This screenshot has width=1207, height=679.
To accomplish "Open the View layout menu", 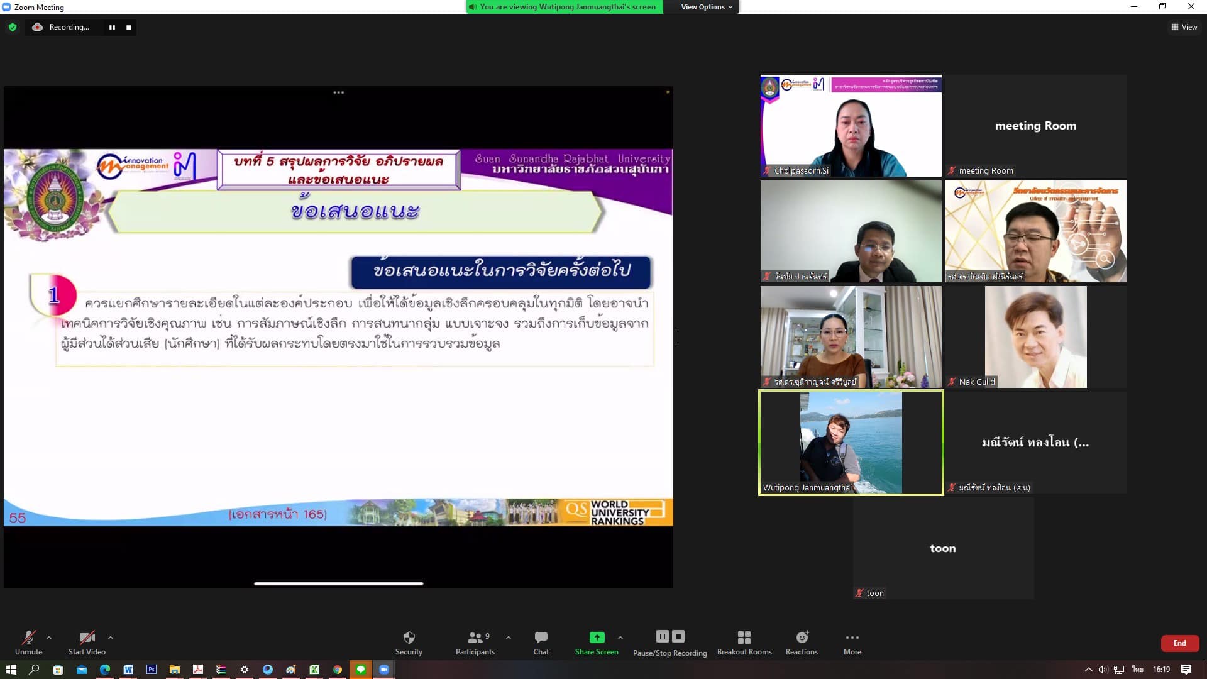I will click(1184, 27).
